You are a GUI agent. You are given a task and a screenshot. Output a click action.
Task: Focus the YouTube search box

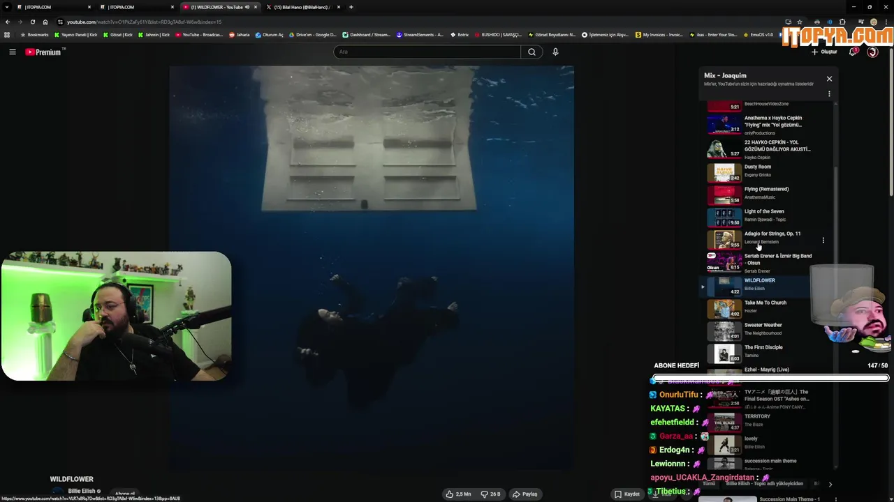pyautogui.click(x=427, y=52)
